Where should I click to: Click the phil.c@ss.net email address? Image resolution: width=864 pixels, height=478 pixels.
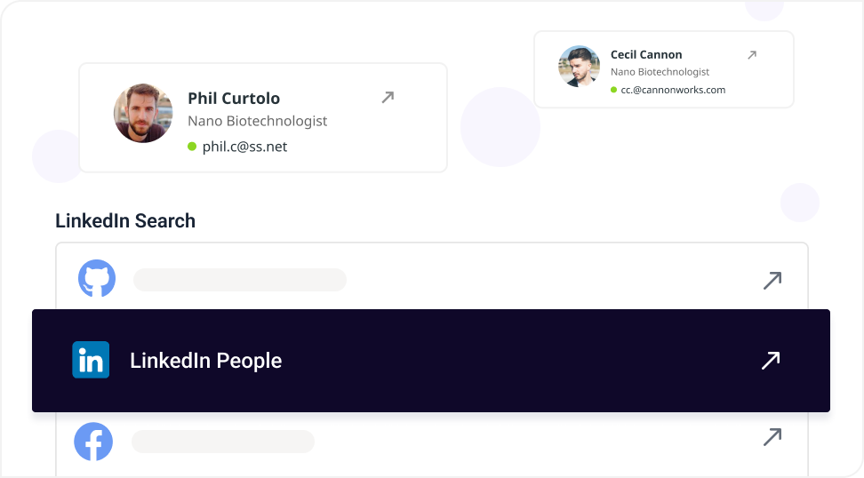[244, 147]
